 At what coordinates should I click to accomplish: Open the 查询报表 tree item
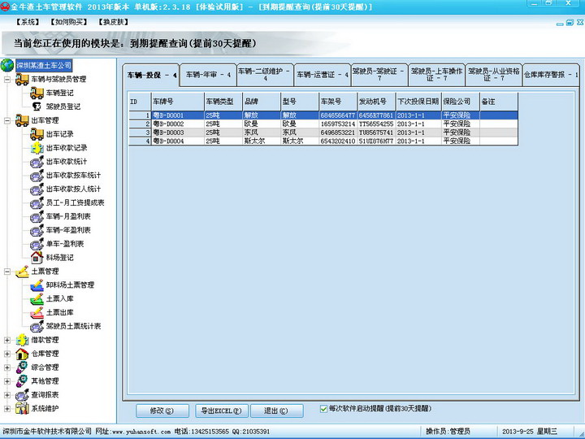[45, 395]
